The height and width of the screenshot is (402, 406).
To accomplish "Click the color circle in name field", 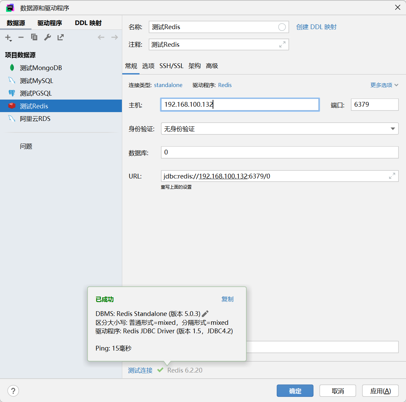I will tap(282, 27).
